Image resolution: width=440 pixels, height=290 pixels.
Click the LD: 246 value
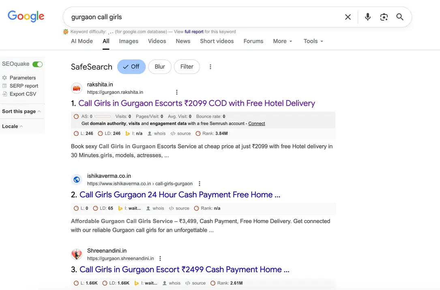(x=116, y=133)
